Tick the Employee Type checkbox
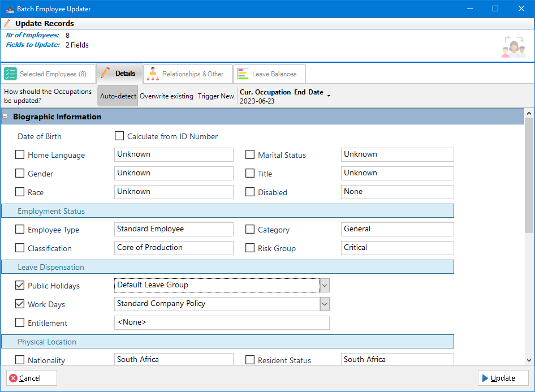 tap(20, 229)
